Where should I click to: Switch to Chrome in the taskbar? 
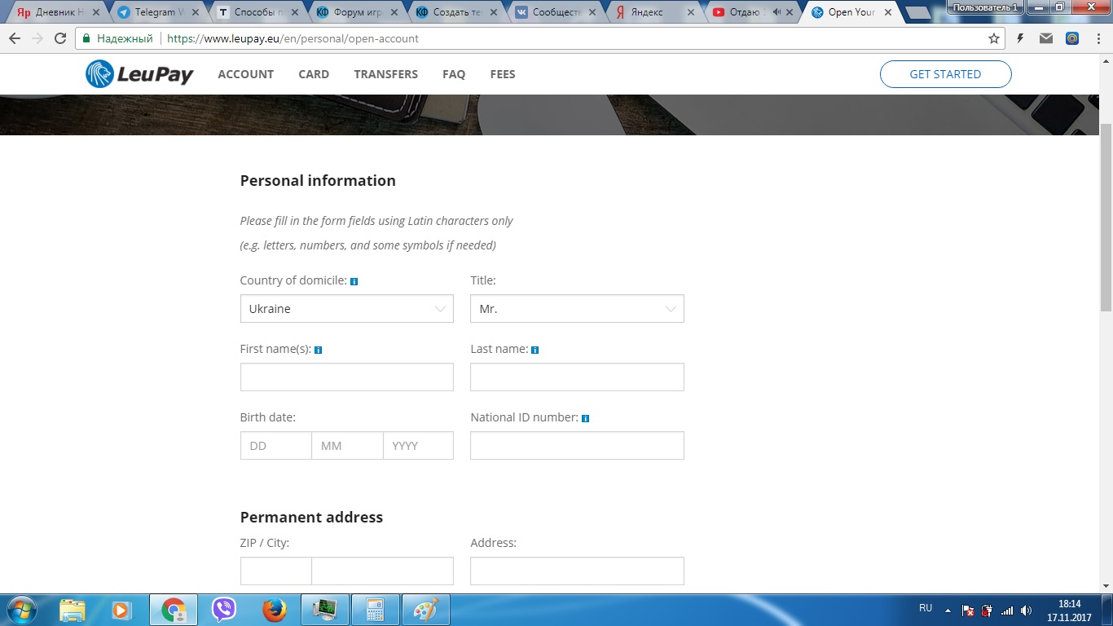pyautogui.click(x=173, y=610)
